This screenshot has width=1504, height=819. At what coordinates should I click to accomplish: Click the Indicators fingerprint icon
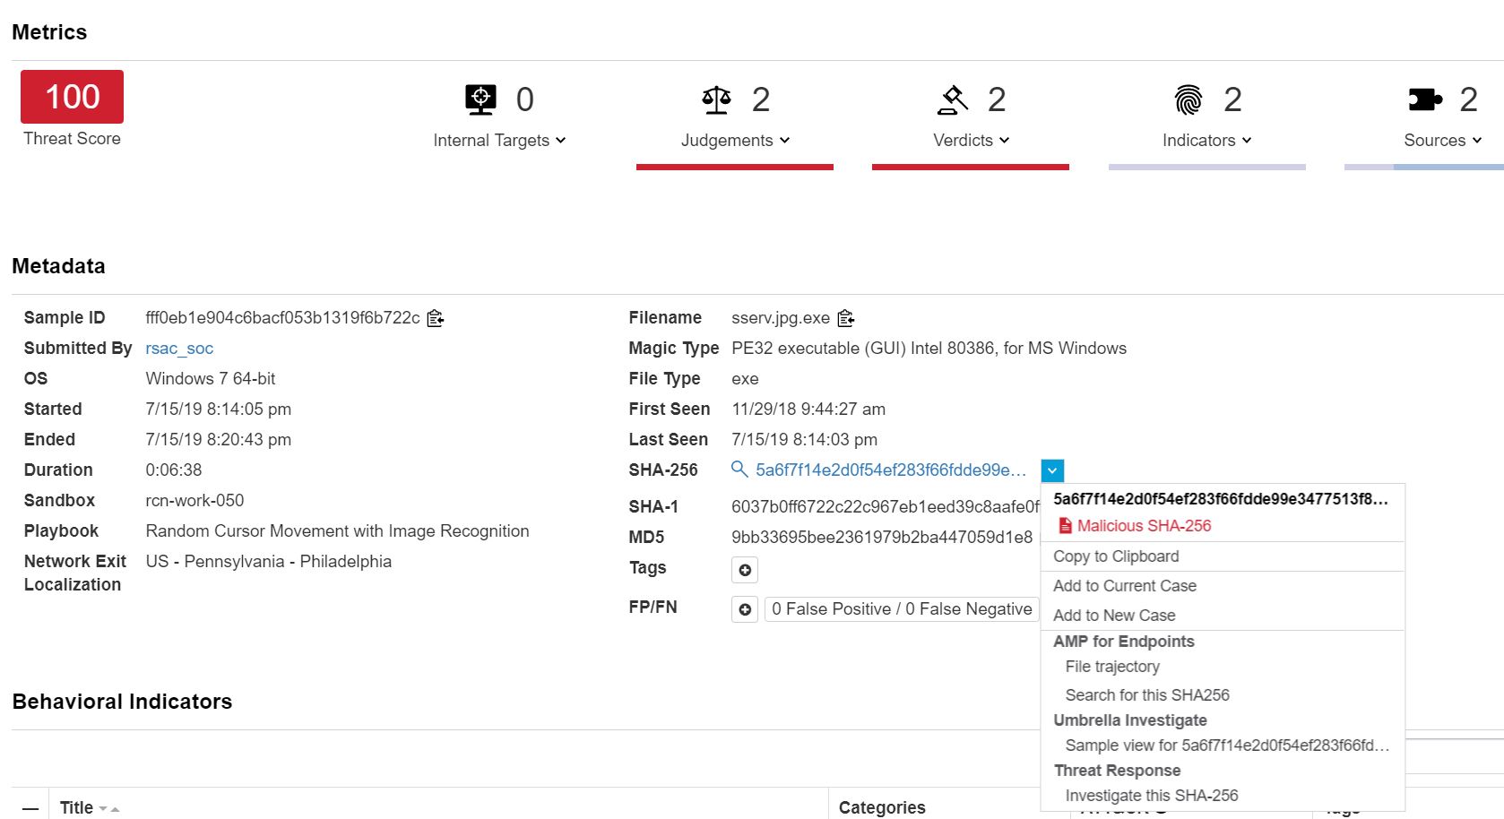[x=1189, y=99]
